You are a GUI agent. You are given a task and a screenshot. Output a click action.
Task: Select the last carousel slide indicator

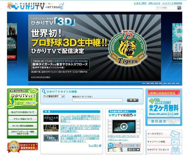tap(178, 83)
